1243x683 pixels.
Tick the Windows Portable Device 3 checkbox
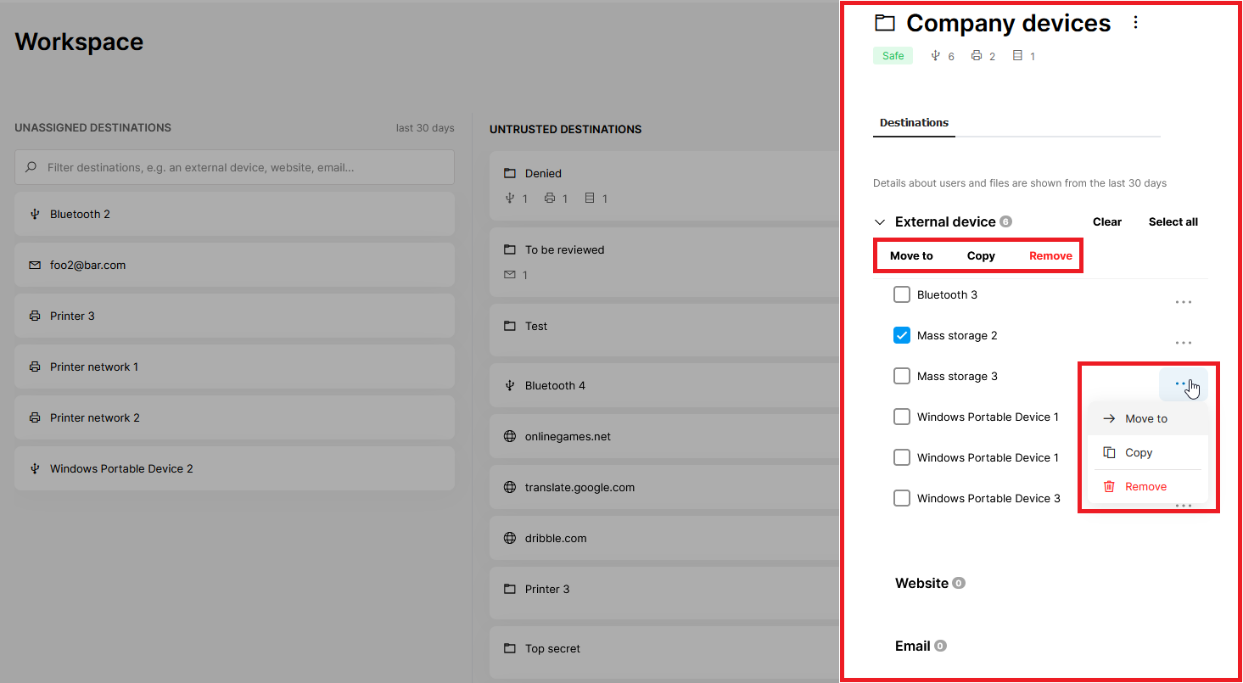902,499
